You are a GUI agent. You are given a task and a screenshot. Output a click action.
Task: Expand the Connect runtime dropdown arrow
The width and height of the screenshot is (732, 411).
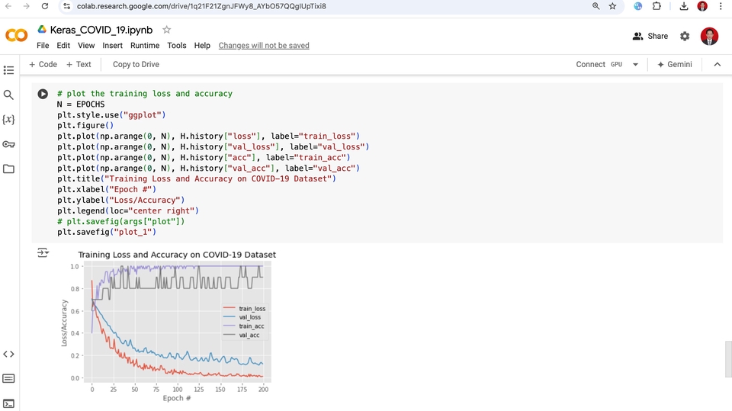635,65
